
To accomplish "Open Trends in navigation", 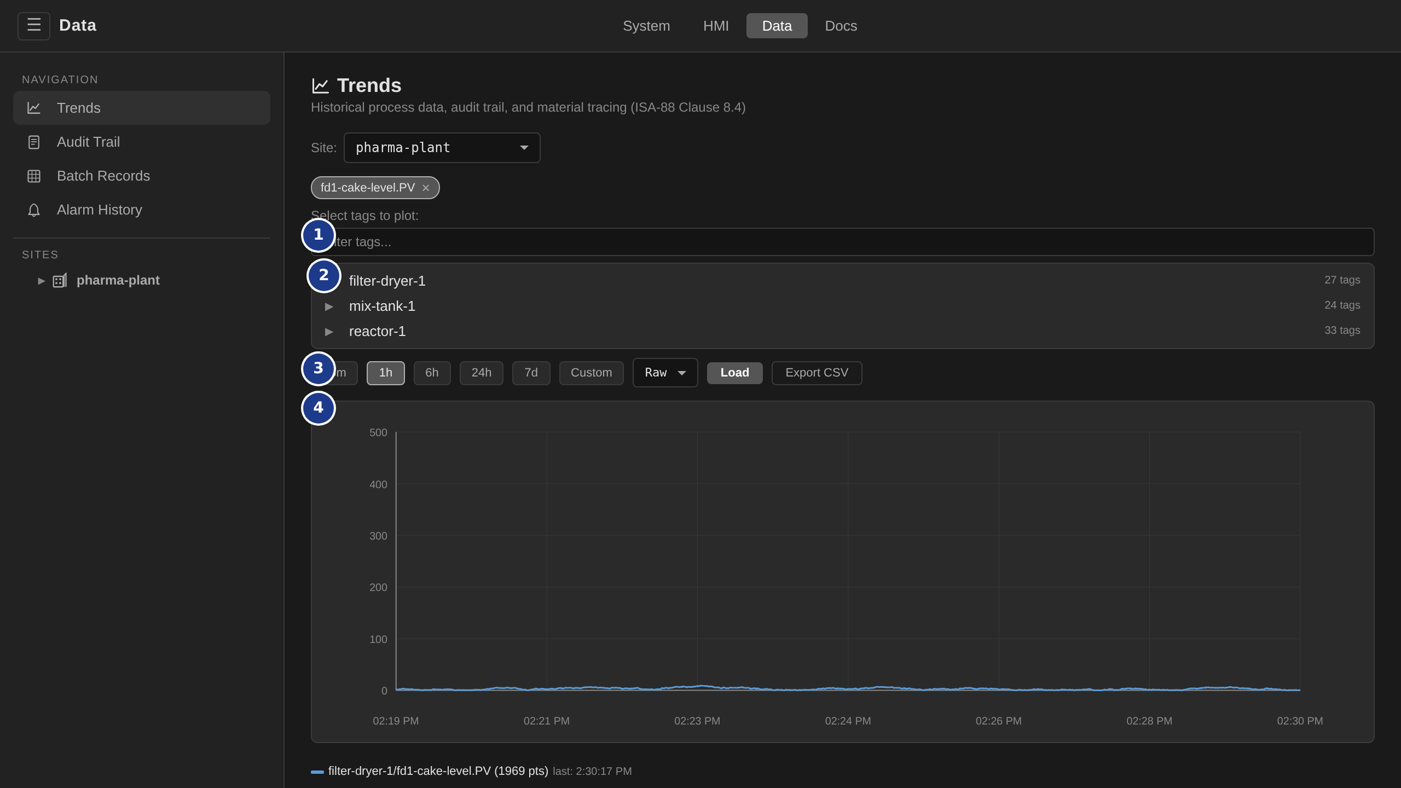I will coord(142,108).
